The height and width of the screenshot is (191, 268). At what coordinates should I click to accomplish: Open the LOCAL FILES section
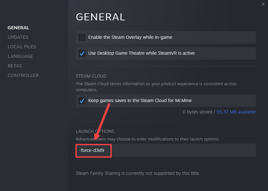pos(22,47)
